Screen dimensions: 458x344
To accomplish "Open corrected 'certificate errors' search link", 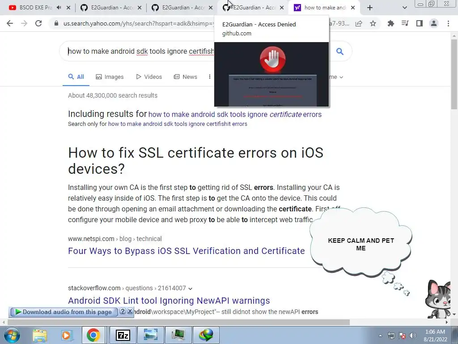I will coord(235,114).
